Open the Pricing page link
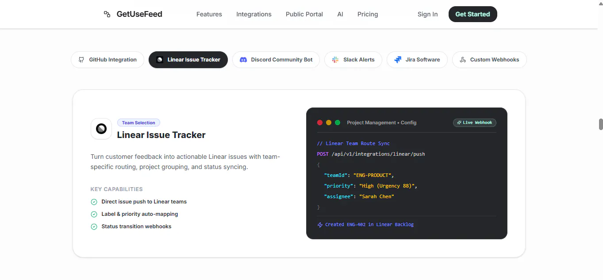The image size is (603, 280). (368, 14)
